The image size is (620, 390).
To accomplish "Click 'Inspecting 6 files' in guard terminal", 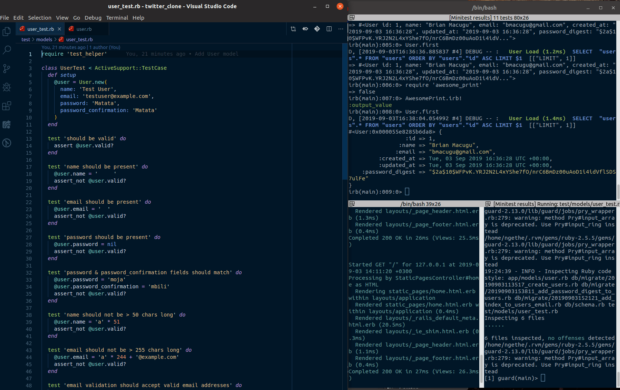I will click(x=514, y=318).
